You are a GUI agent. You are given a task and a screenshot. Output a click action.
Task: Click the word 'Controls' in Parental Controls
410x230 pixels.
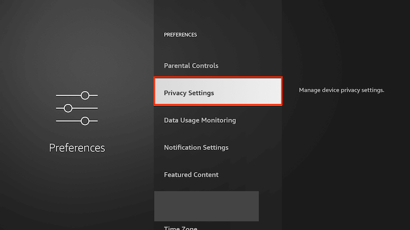[x=206, y=66]
